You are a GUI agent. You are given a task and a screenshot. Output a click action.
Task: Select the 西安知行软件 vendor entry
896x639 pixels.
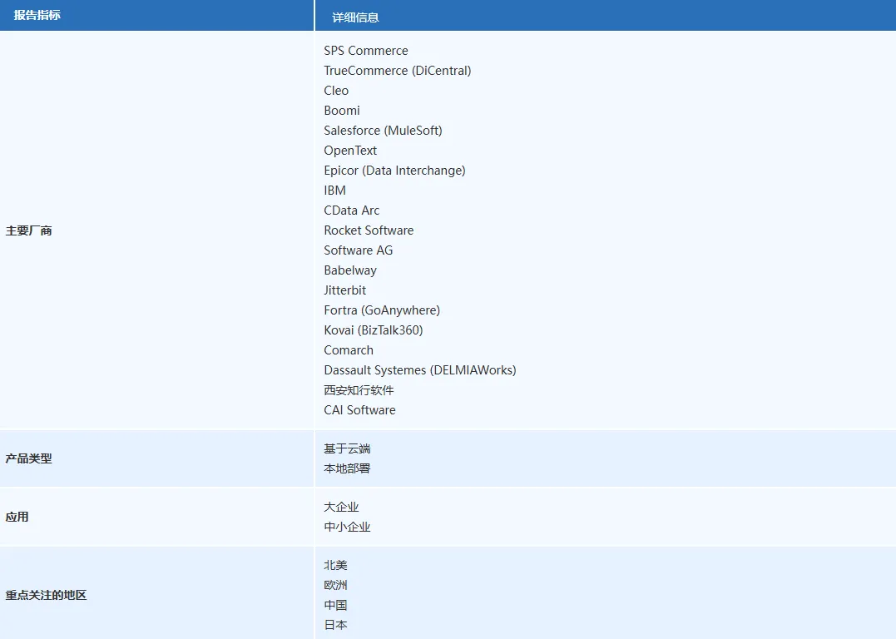click(359, 390)
